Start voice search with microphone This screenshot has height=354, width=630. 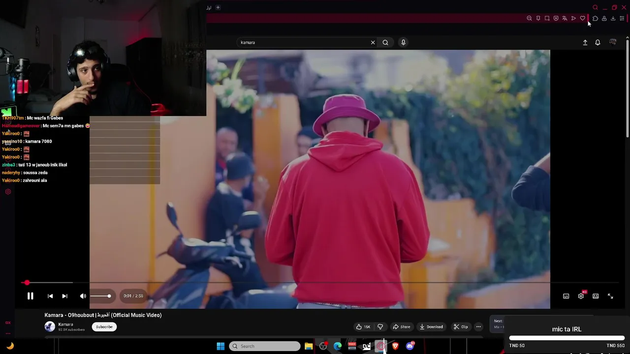click(403, 42)
